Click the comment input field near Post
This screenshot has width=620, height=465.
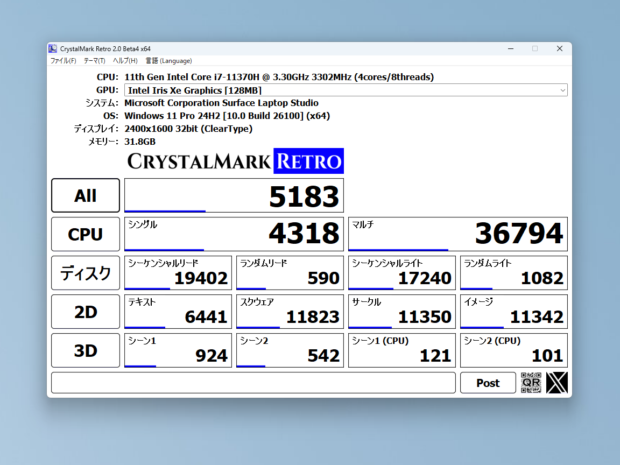click(253, 383)
